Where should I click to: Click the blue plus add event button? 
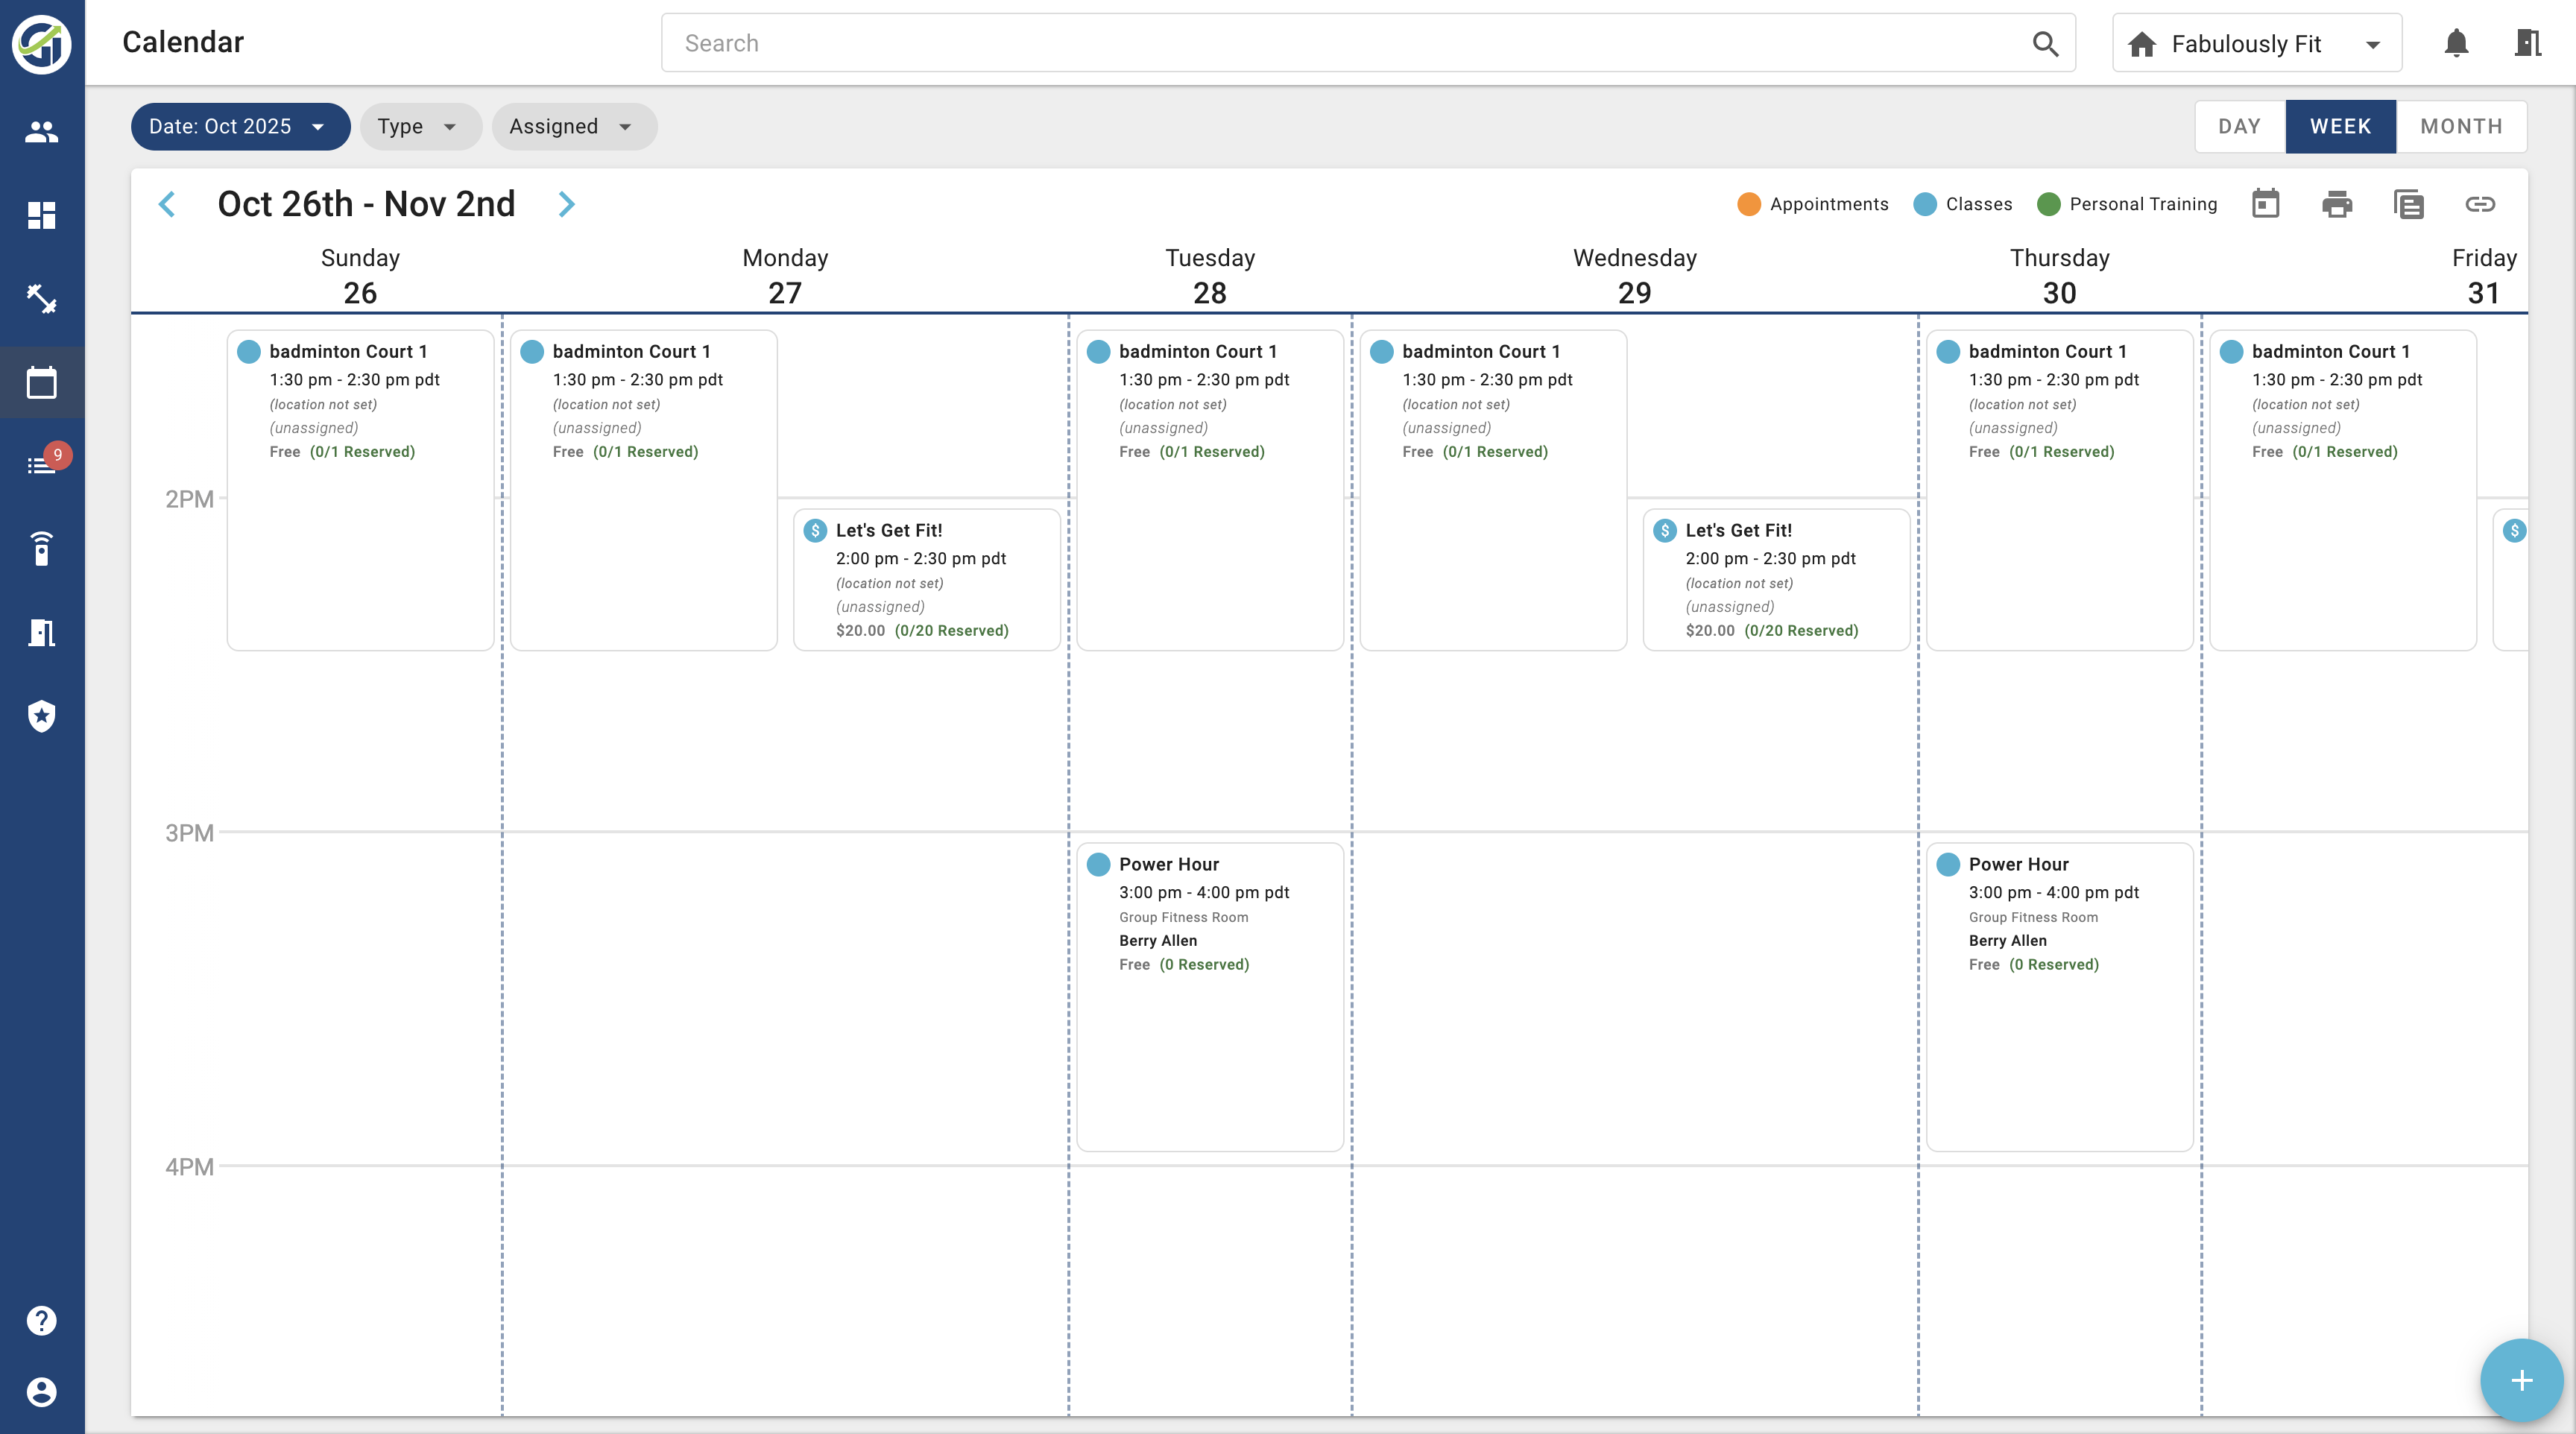2521,1380
